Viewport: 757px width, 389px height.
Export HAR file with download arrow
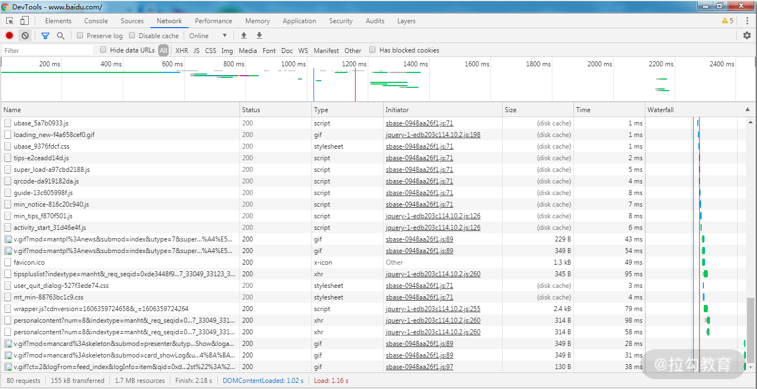point(259,35)
